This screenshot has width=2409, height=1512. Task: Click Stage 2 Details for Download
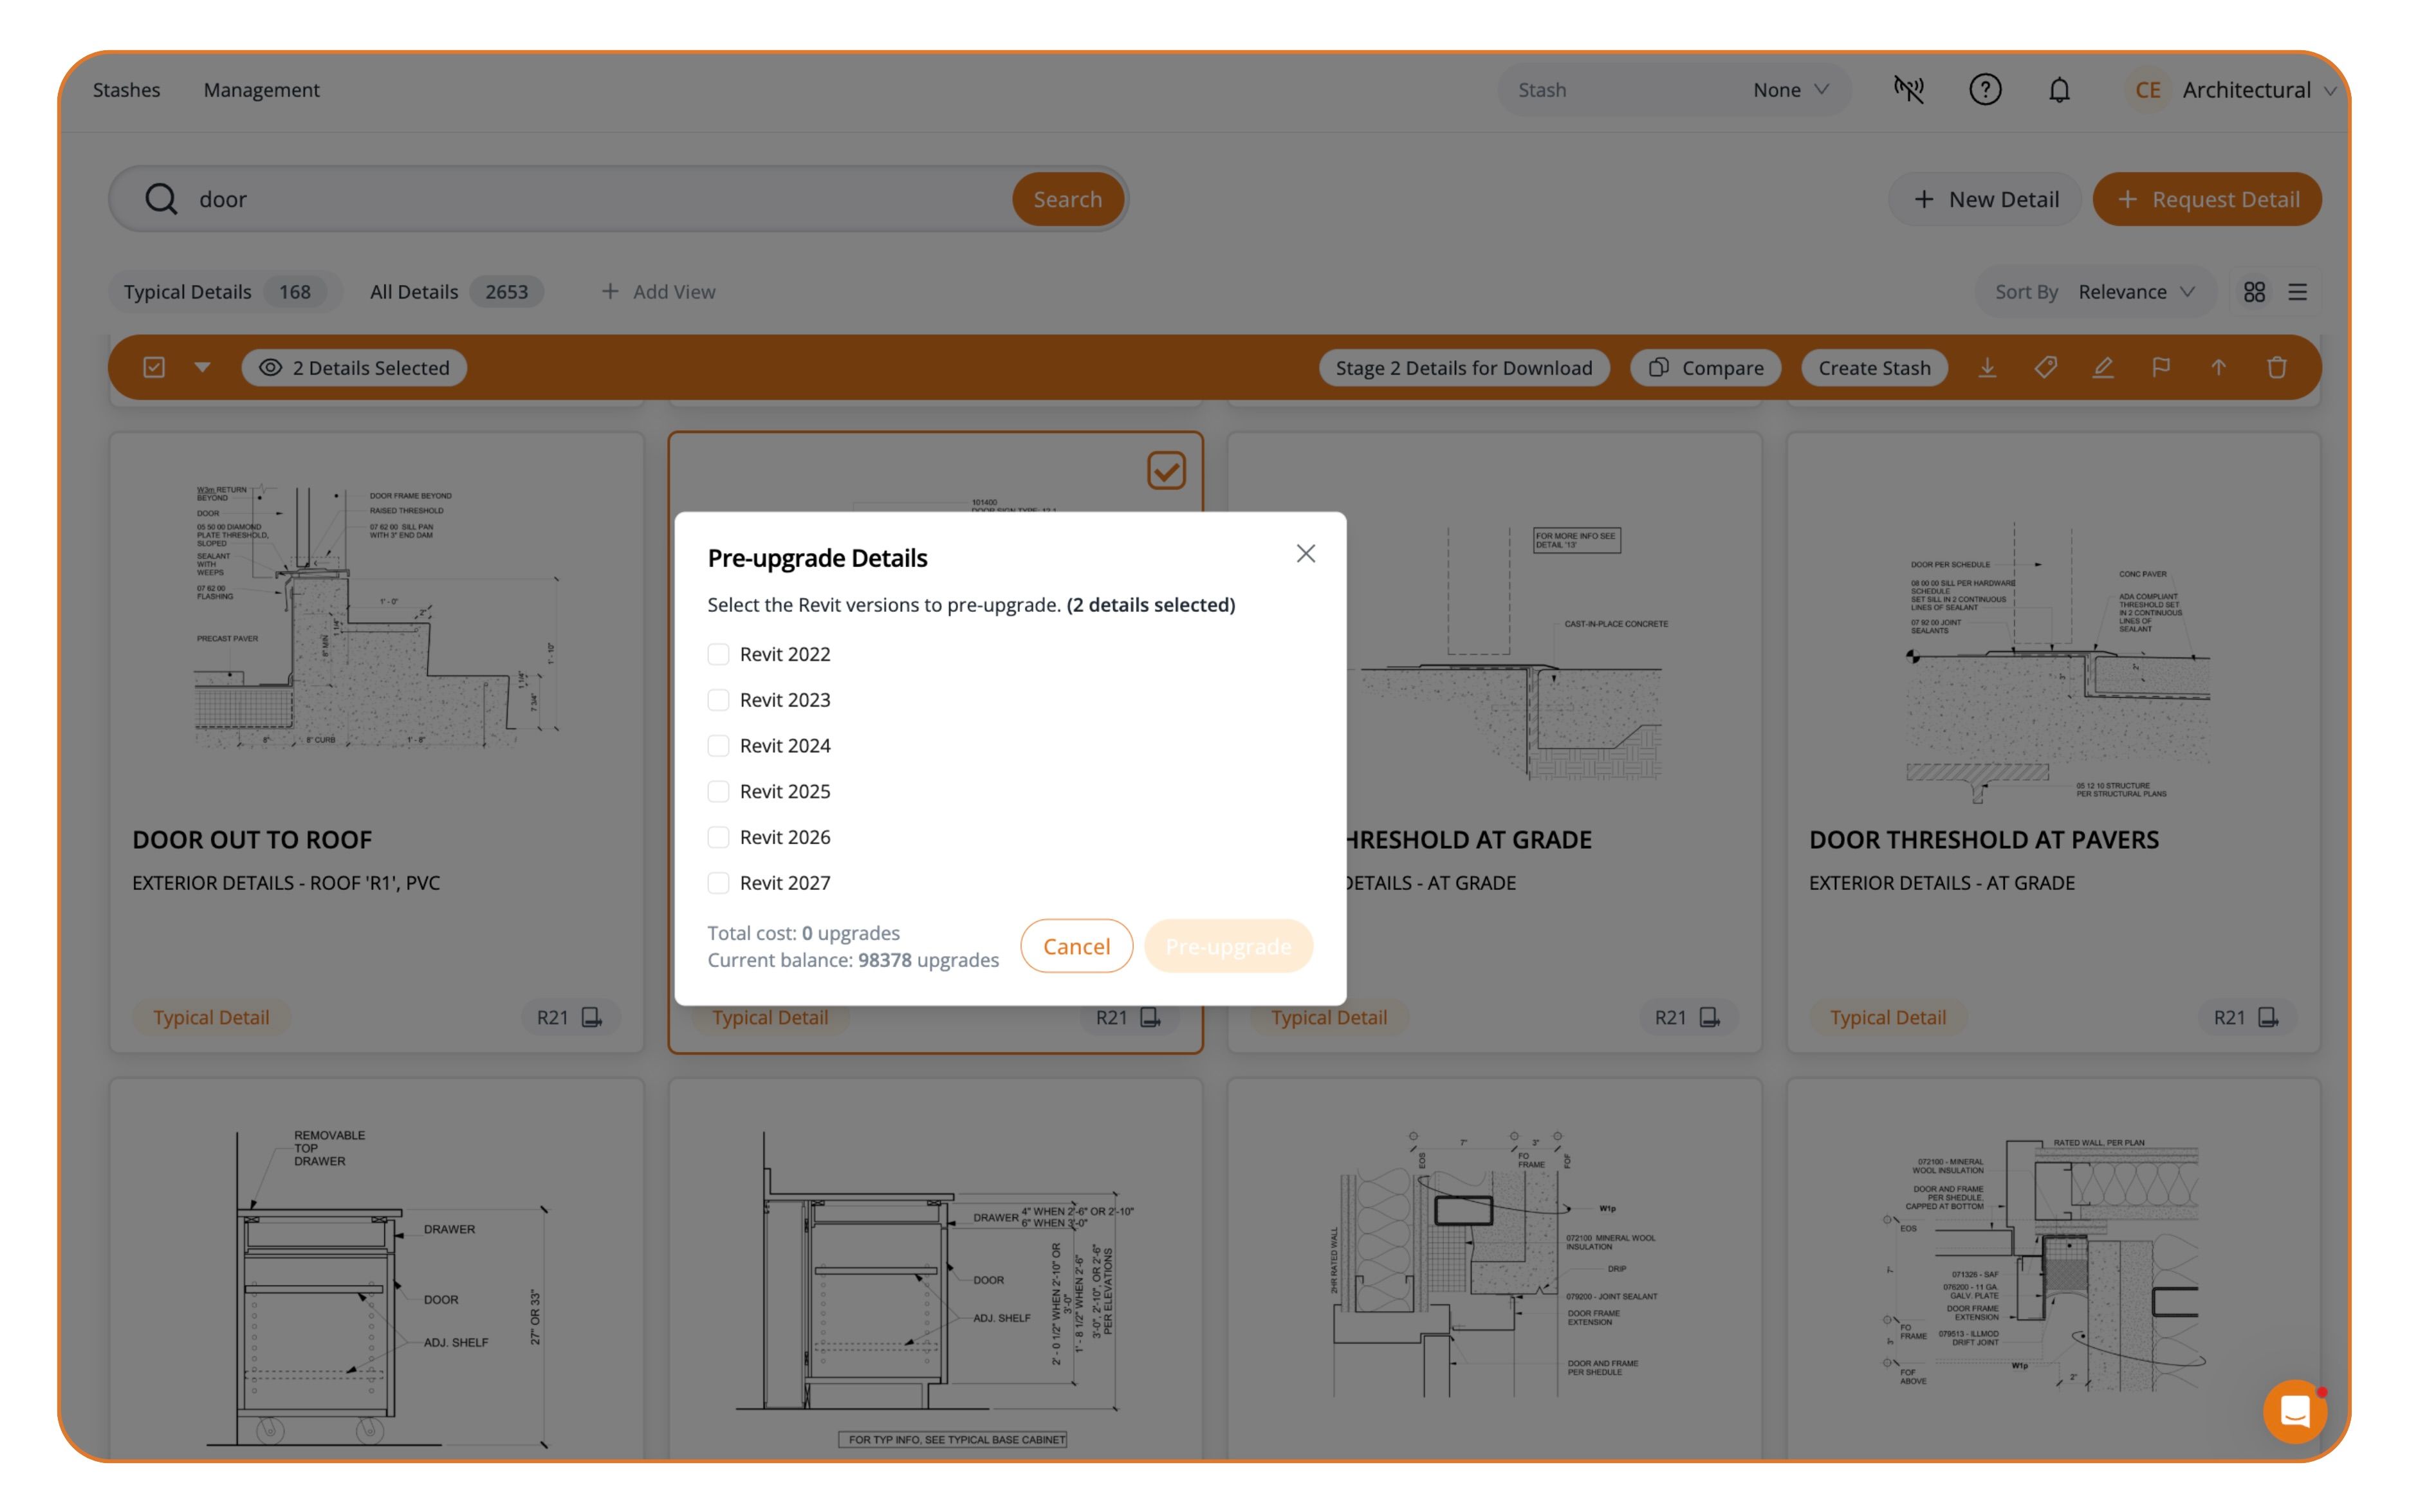(x=1463, y=368)
